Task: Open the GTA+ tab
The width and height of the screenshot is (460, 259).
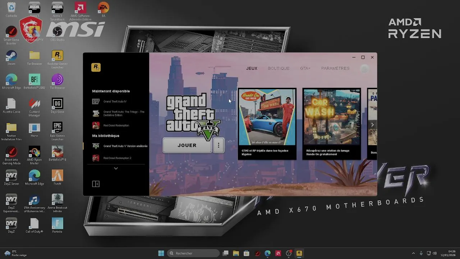Action: (x=305, y=68)
